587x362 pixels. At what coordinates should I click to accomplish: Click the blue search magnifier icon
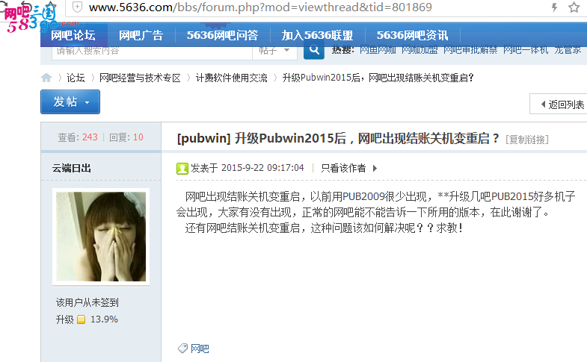click(314, 51)
